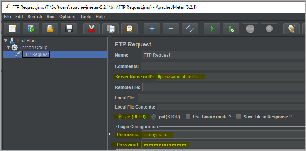
Task: Select the get(RETR) radio button
Action: click(120, 117)
